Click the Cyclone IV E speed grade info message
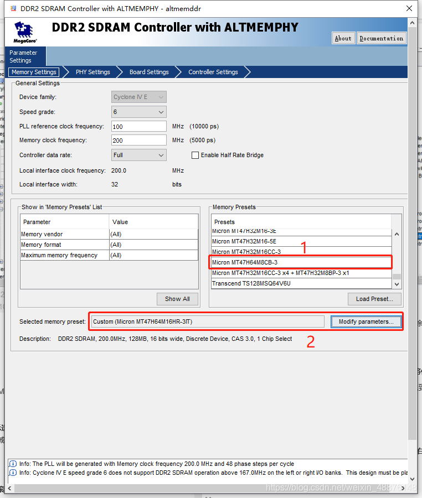 [x=213, y=473]
